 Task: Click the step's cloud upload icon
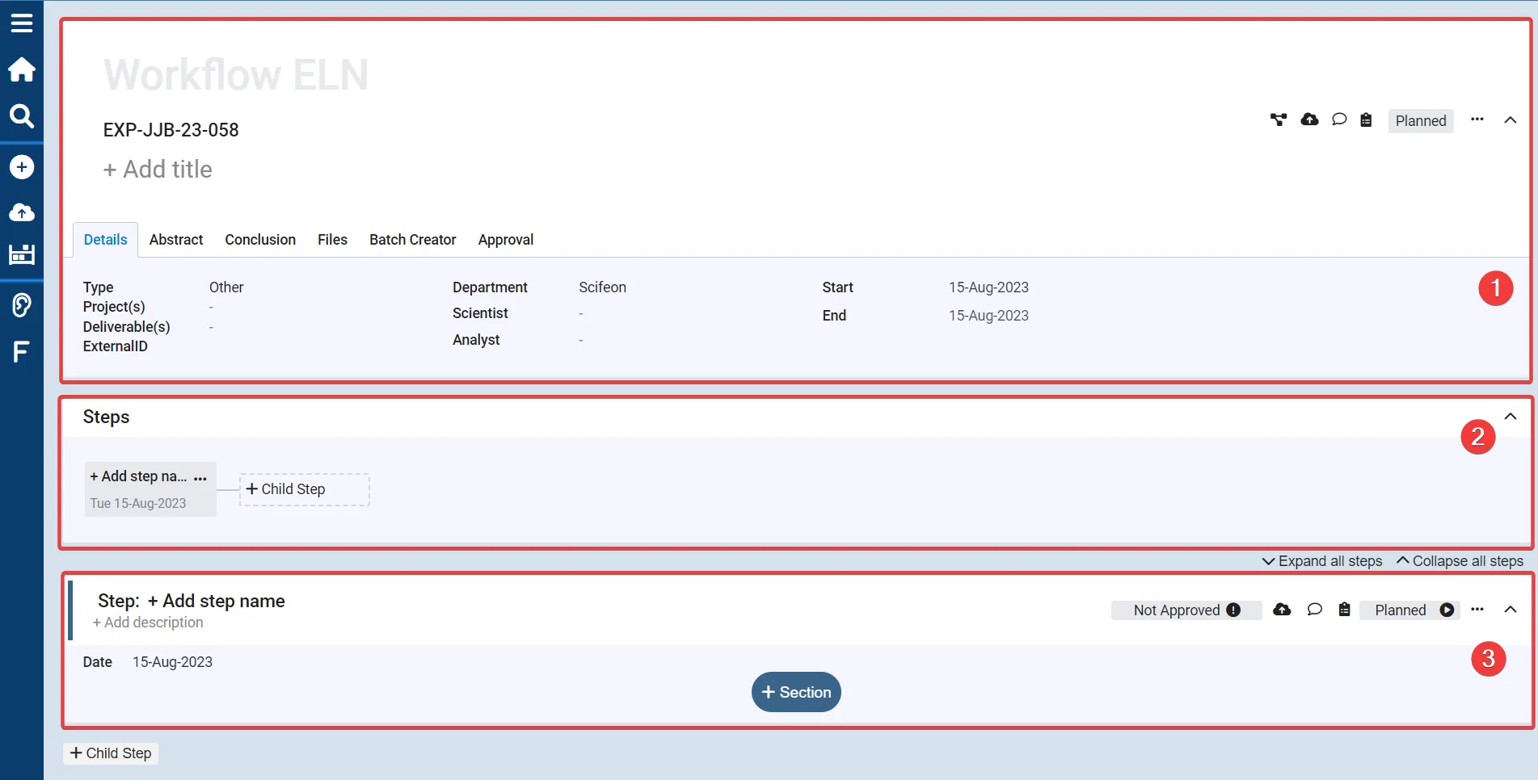(x=1282, y=610)
